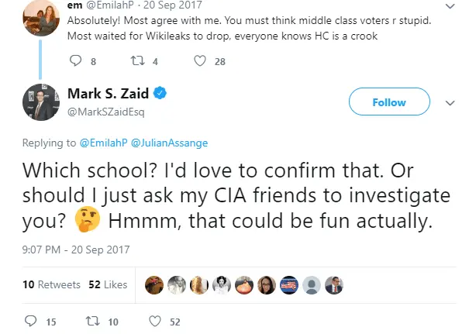View the 52 Likes list
469x334 pixels.
click(x=108, y=284)
